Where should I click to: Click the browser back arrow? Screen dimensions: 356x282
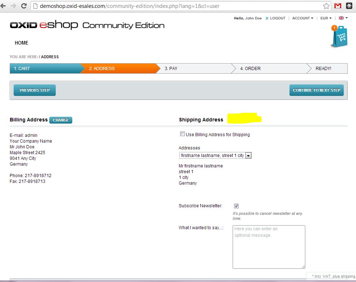(x=4, y=6)
